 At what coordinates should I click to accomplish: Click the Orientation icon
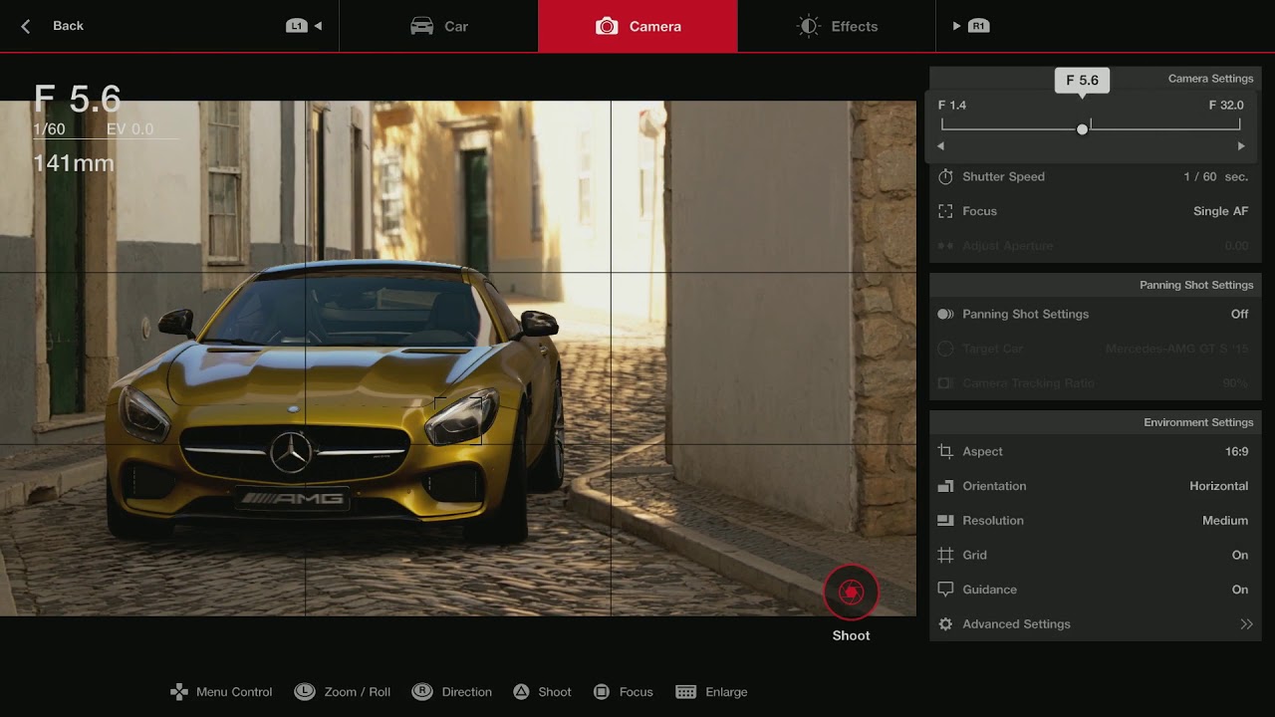[945, 486]
